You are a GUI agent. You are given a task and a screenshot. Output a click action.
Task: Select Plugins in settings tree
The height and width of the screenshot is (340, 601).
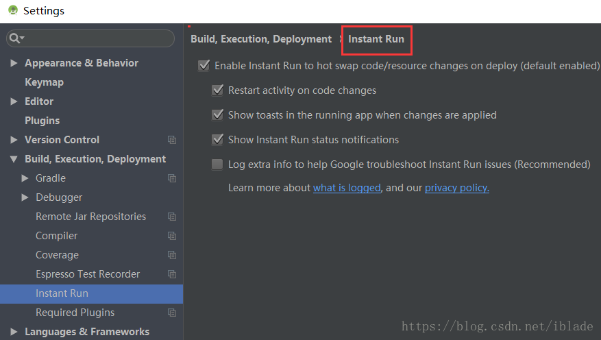coord(42,121)
